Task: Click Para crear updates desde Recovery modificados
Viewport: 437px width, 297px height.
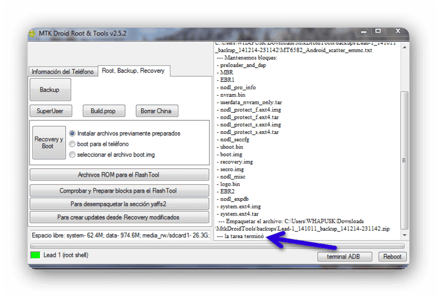Action: click(x=119, y=217)
